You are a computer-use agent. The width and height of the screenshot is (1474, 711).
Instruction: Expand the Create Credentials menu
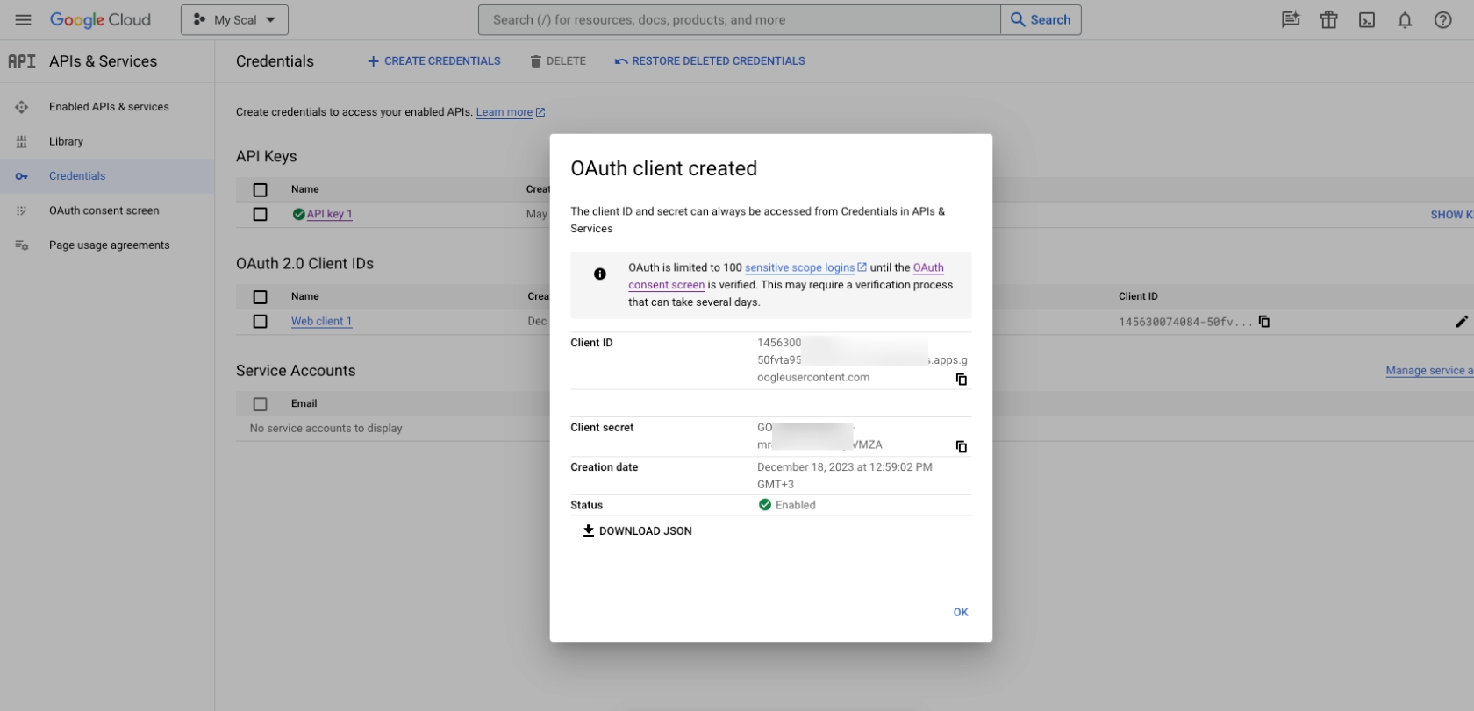pyautogui.click(x=434, y=61)
